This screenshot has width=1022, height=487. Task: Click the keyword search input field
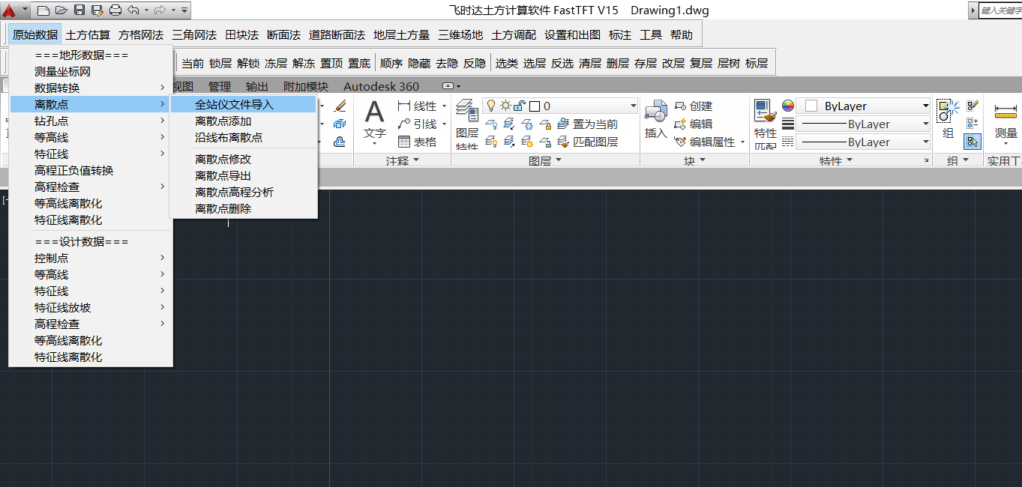coord(1001,10)
